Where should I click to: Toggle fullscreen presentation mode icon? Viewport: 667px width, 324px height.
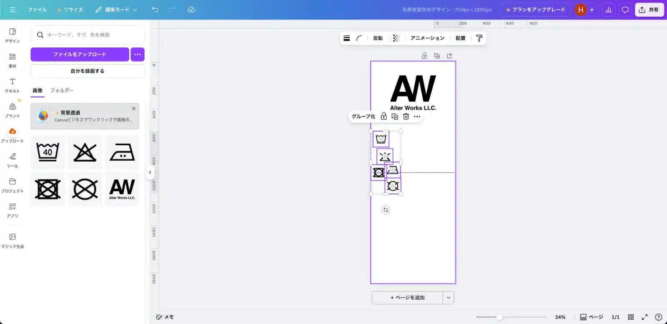(644, 317)
